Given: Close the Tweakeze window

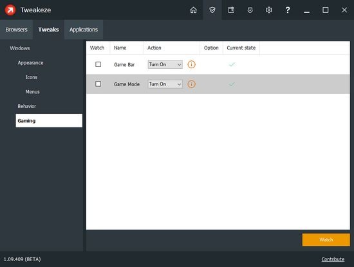Looking at the screenshot, I should [x=344, y=10].
